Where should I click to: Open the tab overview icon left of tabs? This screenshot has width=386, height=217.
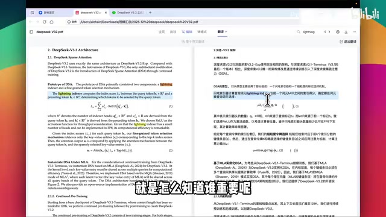[32, 13]
